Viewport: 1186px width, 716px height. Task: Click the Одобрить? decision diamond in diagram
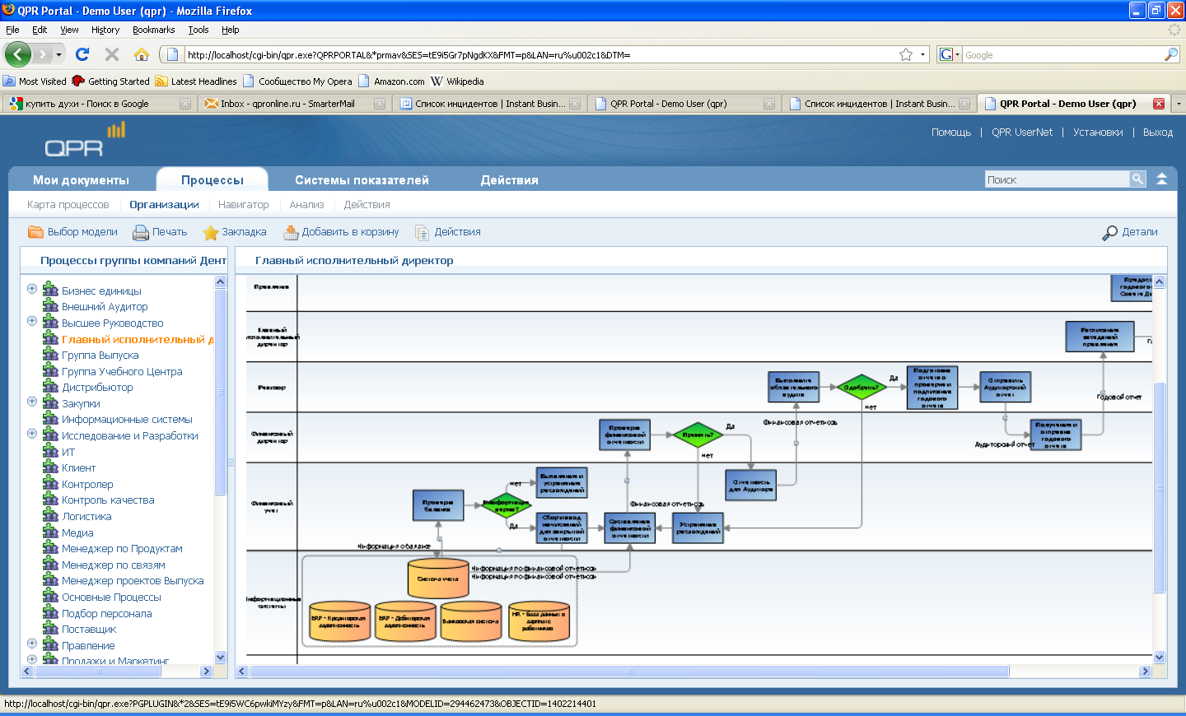click(x=861, y=387)
